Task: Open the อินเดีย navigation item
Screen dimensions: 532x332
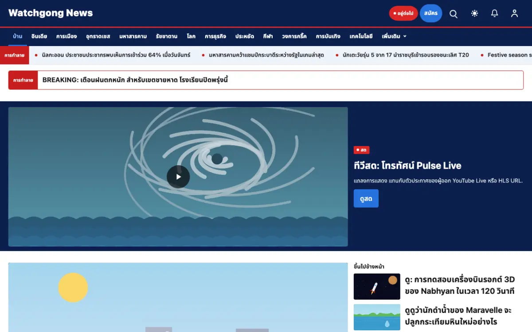Action: tap(39, 36)
